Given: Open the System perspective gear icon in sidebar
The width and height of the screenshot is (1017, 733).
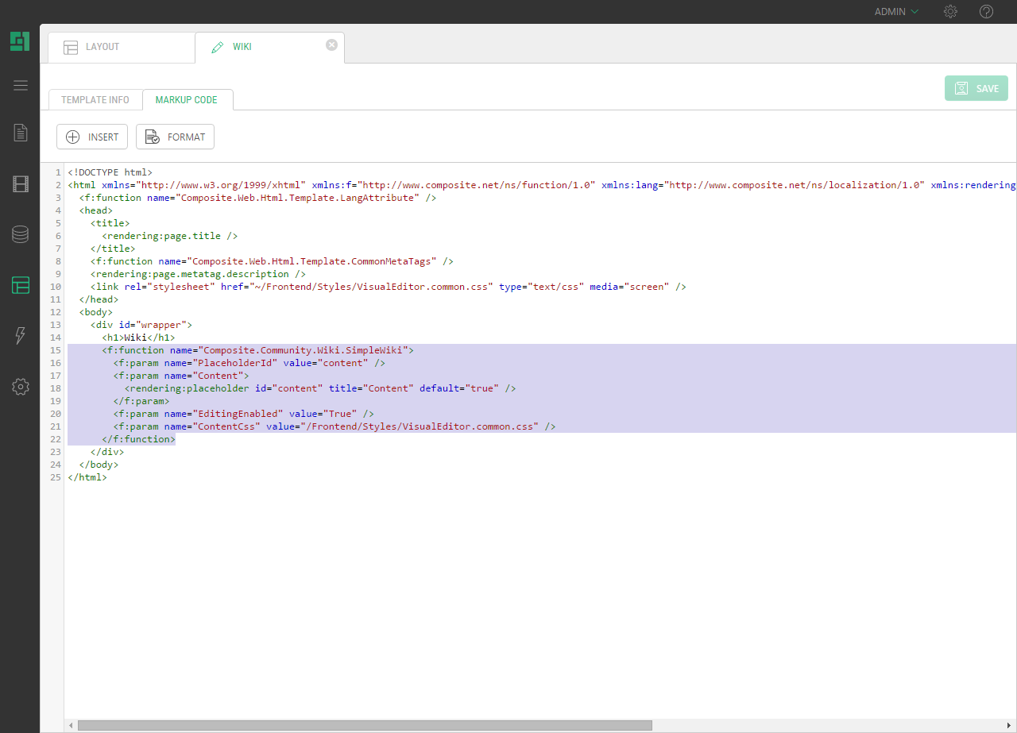Looking at the screenshot, I should [x=21, y=387].
